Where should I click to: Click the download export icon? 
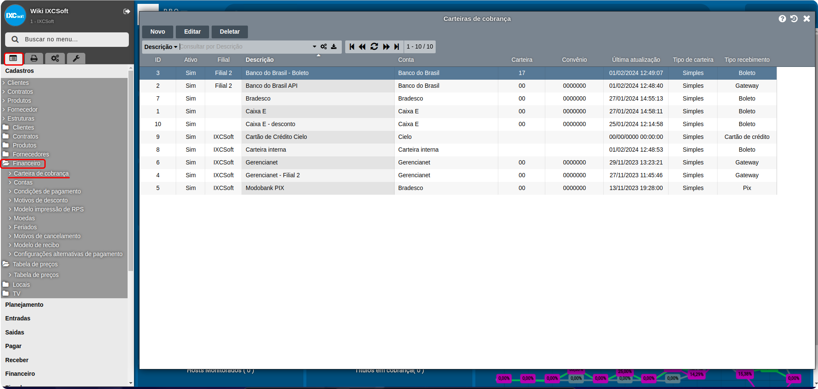334,46
